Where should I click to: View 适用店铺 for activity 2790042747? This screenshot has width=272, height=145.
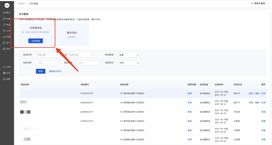[x=189, y=121]
